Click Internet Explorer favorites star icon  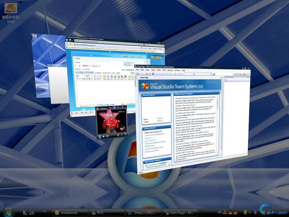tap(67, 44)
